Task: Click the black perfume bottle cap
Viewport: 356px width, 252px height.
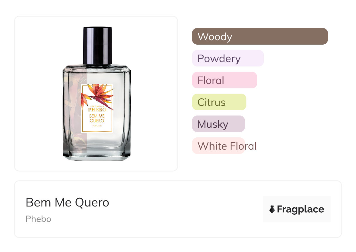Action: tap(97, 45)
